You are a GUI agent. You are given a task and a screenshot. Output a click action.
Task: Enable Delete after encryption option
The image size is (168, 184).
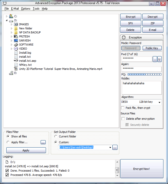pyautogui.click(x=123, y=119)
